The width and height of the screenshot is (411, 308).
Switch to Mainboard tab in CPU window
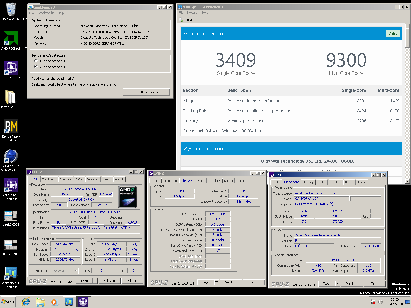point(49,179)
